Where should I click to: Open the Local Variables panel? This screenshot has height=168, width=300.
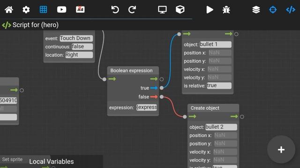[x=52, y=162]
